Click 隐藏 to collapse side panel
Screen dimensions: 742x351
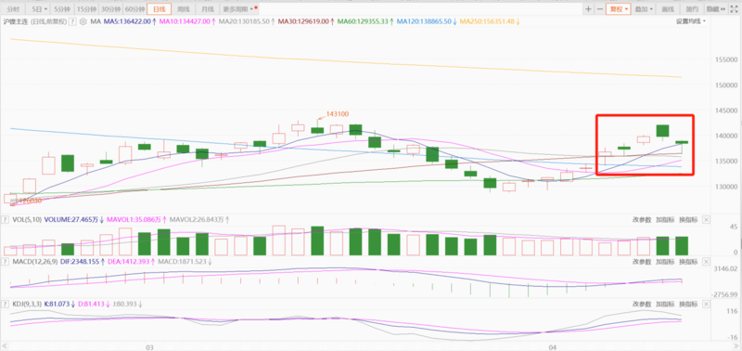tap(716, 9)
